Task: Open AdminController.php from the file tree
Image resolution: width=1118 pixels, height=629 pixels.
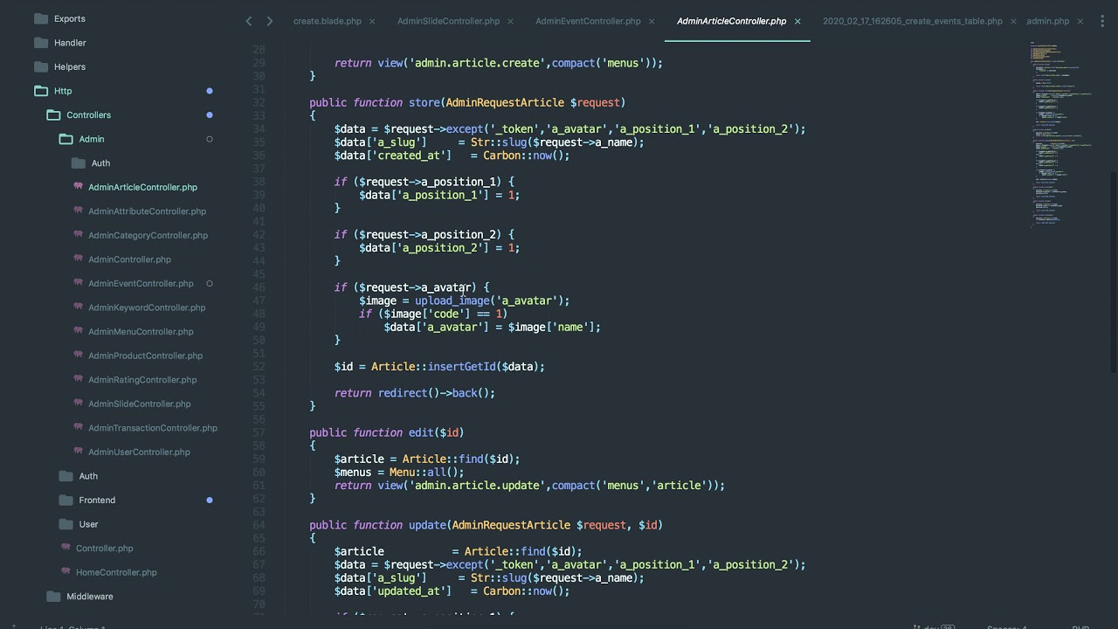Action: 129,259
